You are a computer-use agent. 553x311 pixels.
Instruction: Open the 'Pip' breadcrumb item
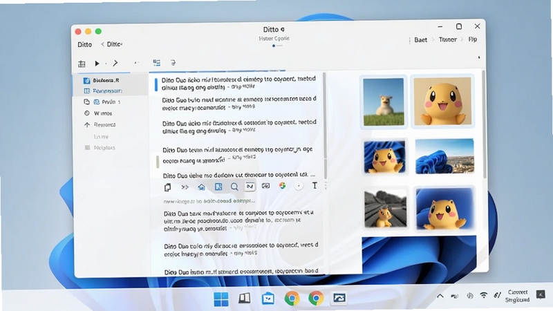point(473,39)
